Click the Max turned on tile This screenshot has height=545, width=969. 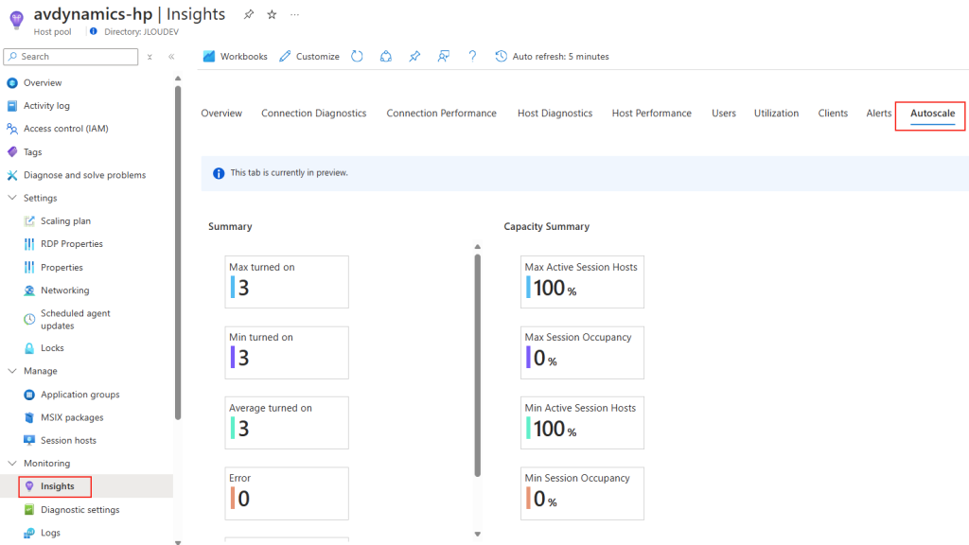[287, 282]
